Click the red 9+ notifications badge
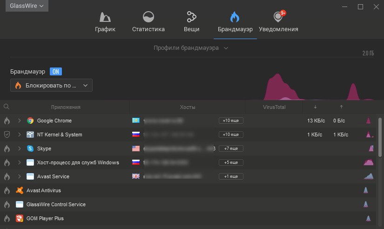This screenshot has width=384, height=229. (x=283, y=13)
